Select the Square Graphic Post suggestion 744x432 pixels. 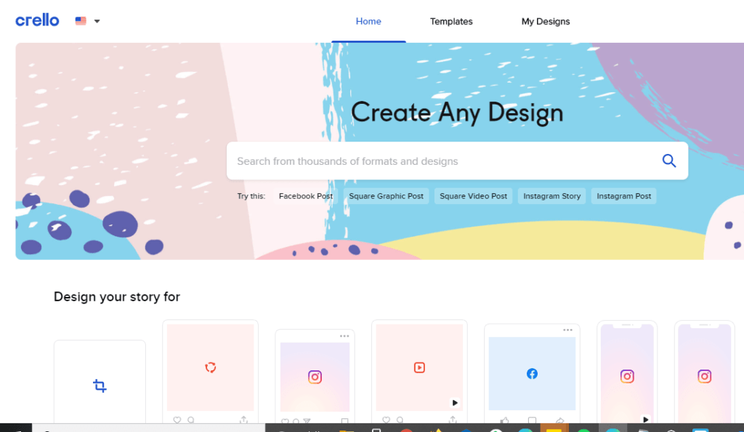386,196
